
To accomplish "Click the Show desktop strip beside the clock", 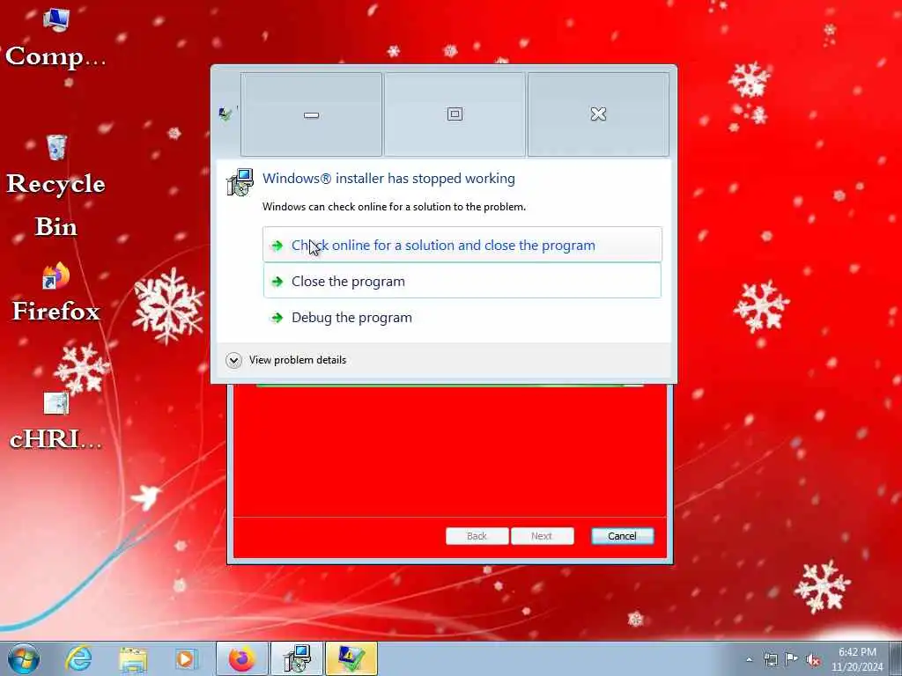I will pos(896,658).
